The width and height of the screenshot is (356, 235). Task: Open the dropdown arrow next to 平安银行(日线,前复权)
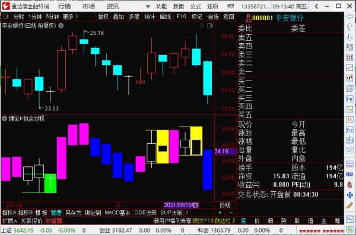click(61, 25)
